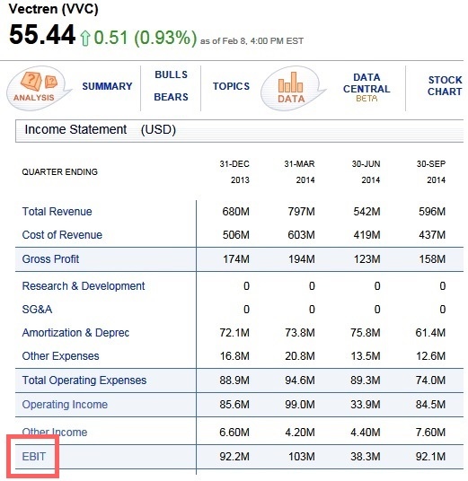Click the Operating Income link

coord(65,405)
